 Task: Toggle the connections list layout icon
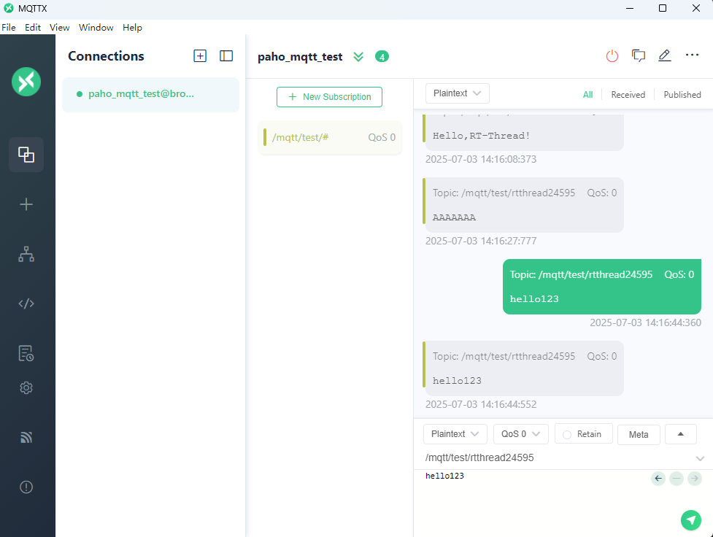[x=226, y=56]
